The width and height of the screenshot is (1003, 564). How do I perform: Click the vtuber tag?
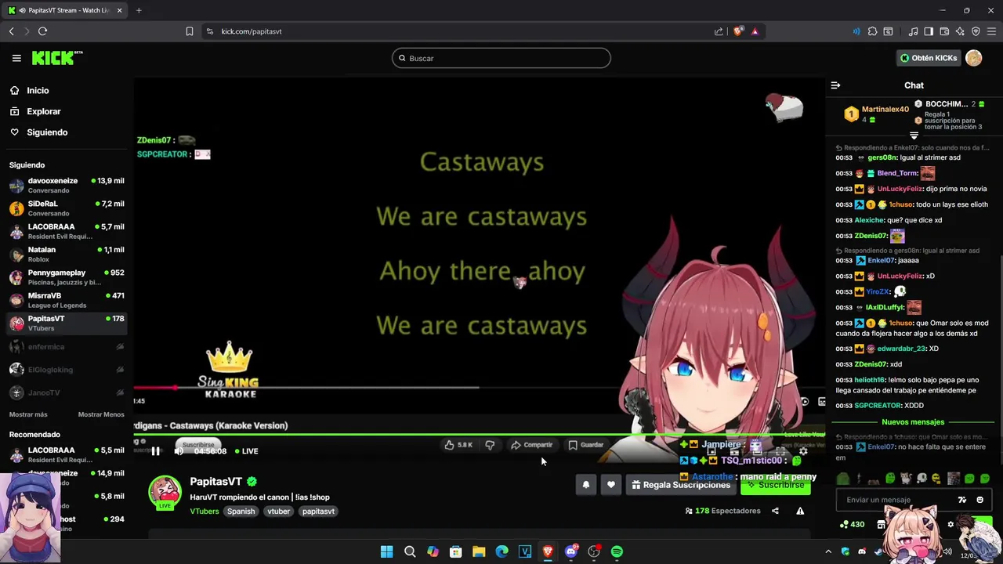[x=278, y=512]
